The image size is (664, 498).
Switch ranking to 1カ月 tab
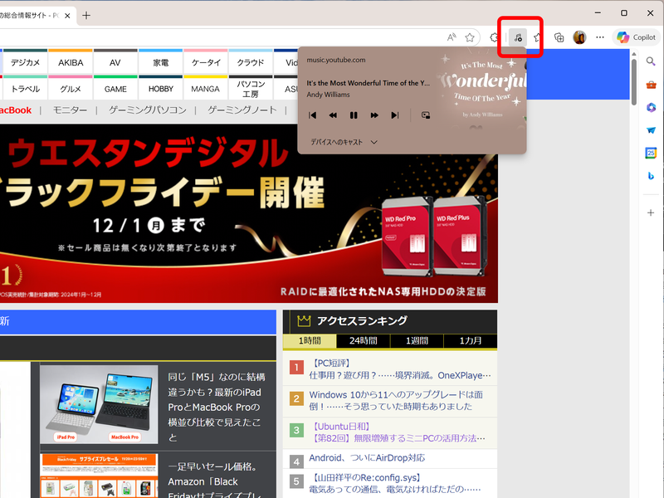(x=471, y=341)
